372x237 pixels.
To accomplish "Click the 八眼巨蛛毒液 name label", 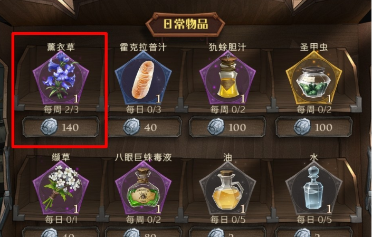I will click(144, 157).
